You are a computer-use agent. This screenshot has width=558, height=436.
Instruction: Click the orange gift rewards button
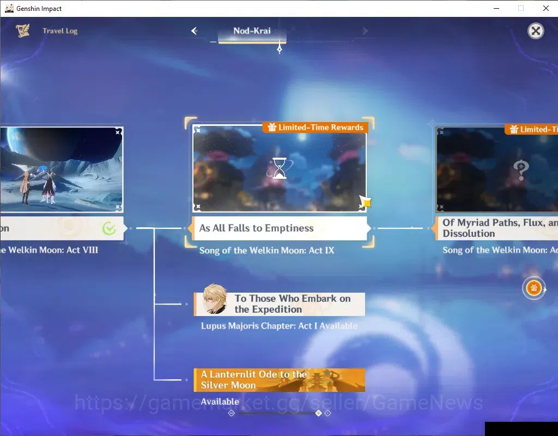click(533, 288)
